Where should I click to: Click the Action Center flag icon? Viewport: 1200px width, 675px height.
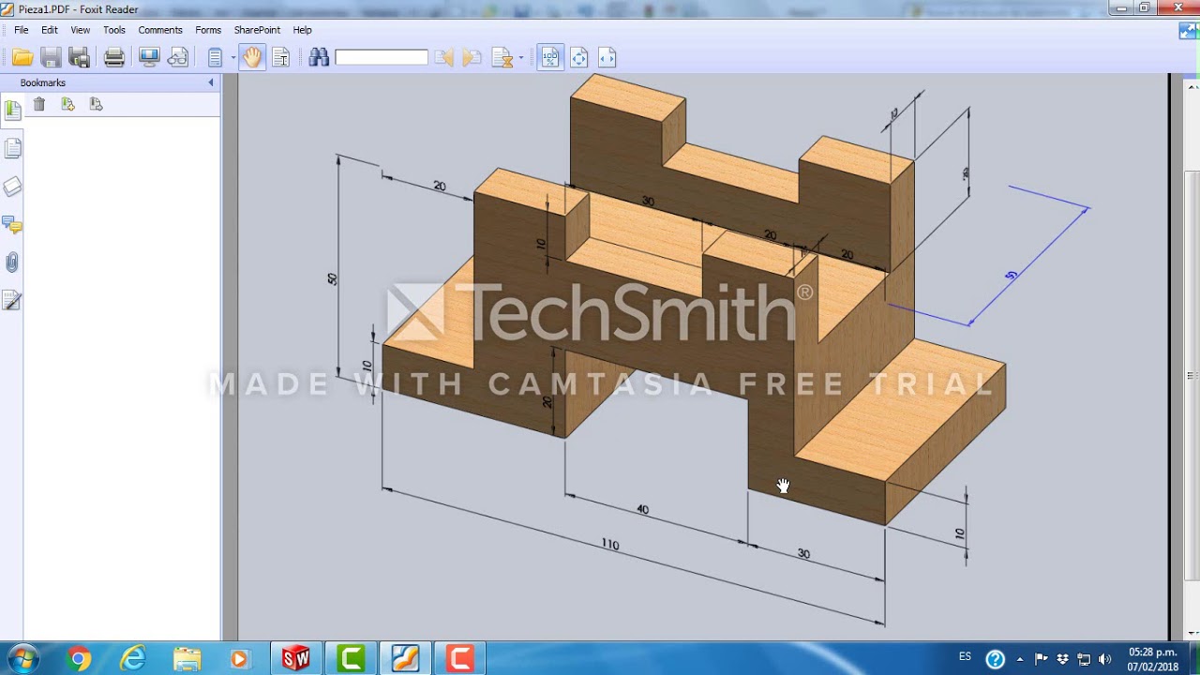[1041, 659]
